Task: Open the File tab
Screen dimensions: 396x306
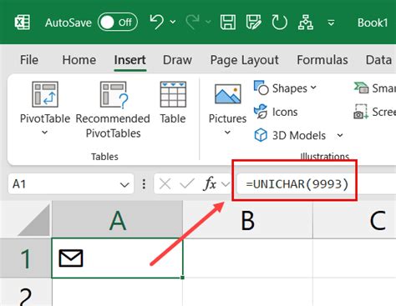Action: click(x=29, y=60)
